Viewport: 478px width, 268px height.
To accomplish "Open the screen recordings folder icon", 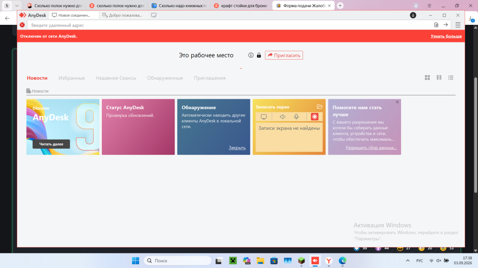I will tap(319, 106).
